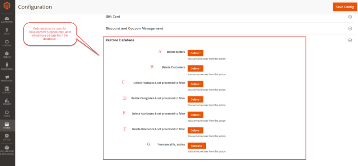
Task: Open the Catalog sidebar icon
Action: pos(7,53)
